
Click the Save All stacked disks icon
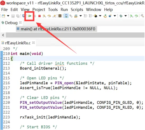(x=18, y=16)
